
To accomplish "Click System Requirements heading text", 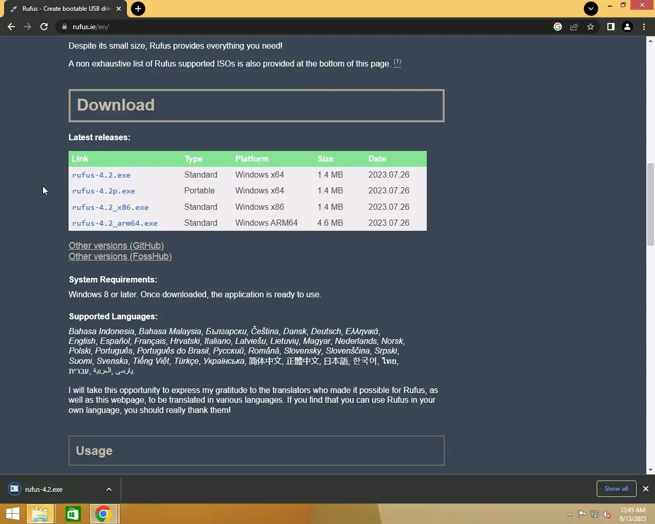I will coord(113,279).
